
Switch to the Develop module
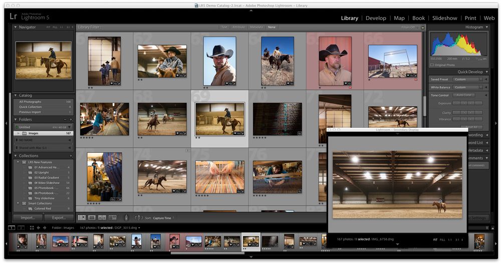[x=376, y=18]
